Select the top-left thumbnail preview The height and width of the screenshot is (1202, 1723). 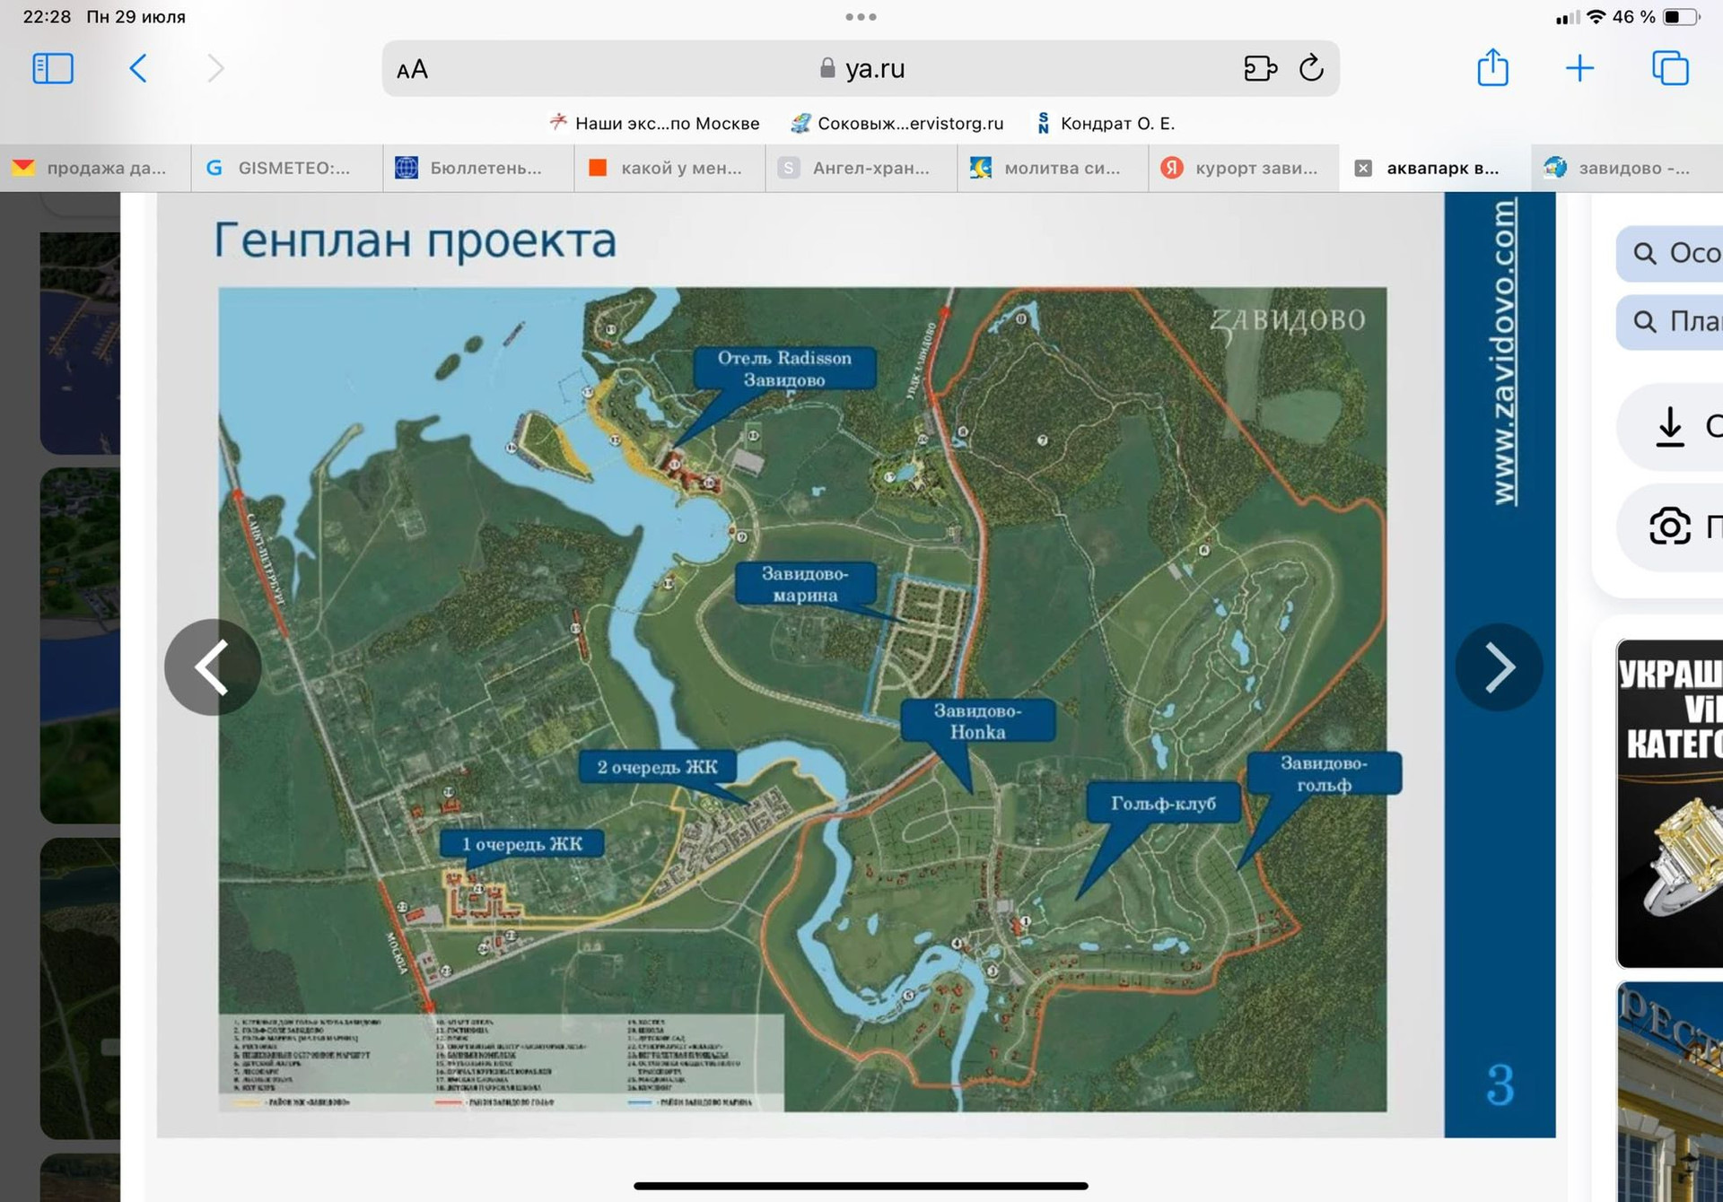point(80,341)
